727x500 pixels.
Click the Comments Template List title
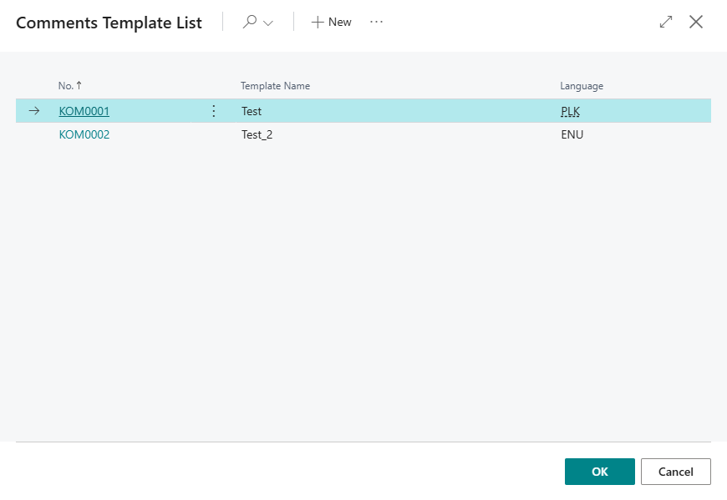(x=109, y=23)
